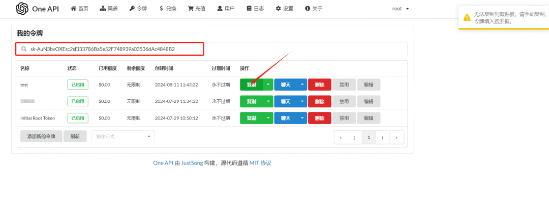Copy the test token with 复制
Viewport: 549px width, 200px height.
tap(252, 85)
